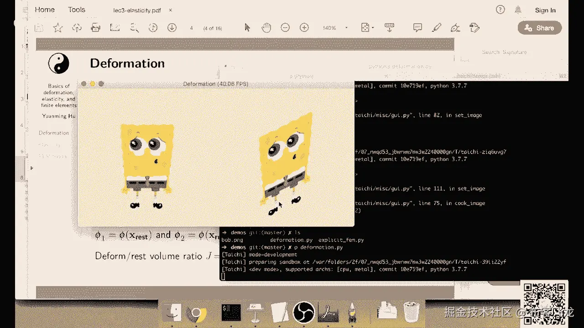This screenshot has height=328, width=584.
Task: Open Keynote from the Dock
Action: (x=255, y=313)
